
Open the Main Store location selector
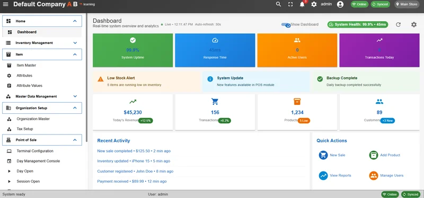click(x=407, y=4)
